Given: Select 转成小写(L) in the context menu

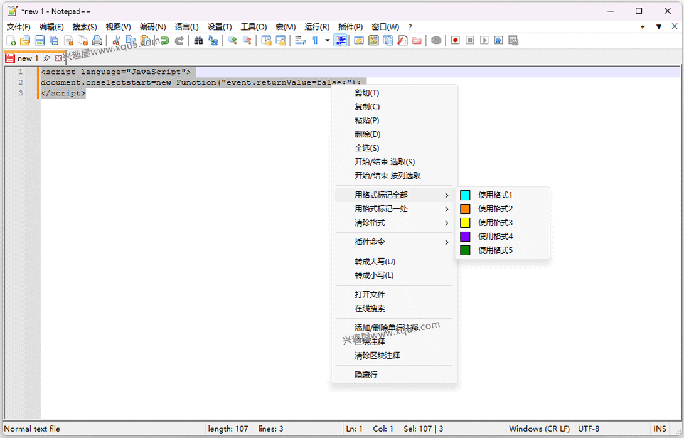Looking at the screenshot, I should pos(394,275).
